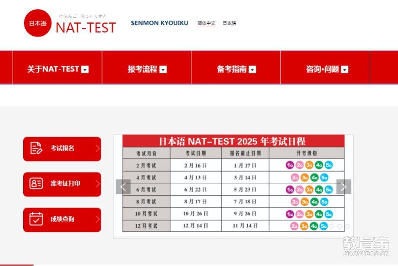Click the 5Q level badge in 8月考试 row
The height and width of the screenshot is (266, 398).
pyautogui.click(x=325, y=202)
